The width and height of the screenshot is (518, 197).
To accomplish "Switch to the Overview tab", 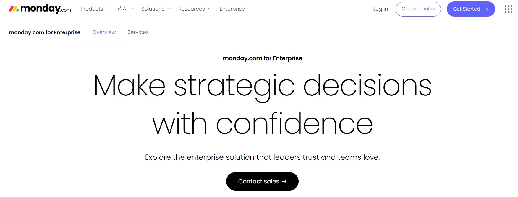I will [x=104, y=32].
